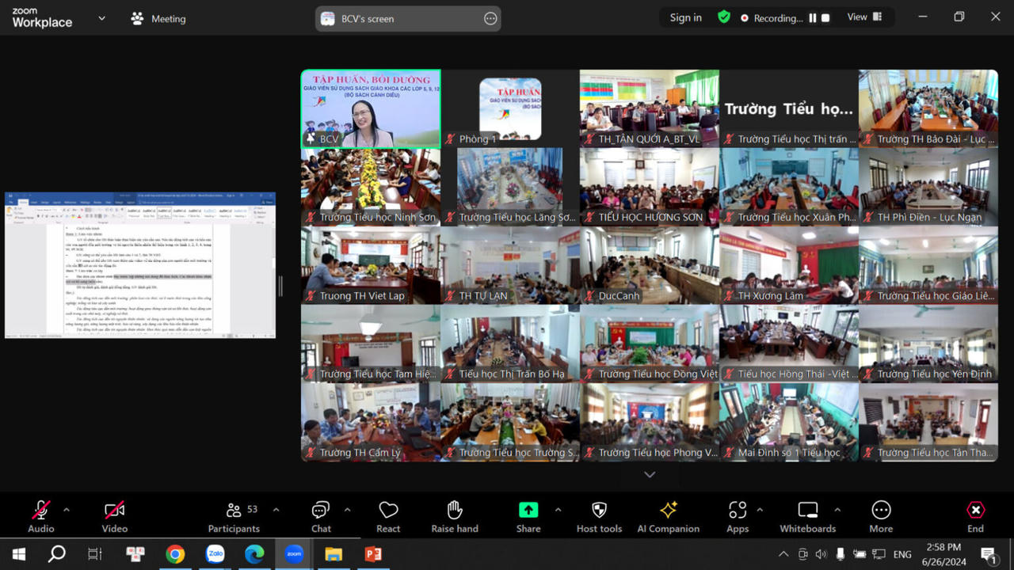Open the Chat panel
Viewport: 1014px width, 570px height.
tap(321, 516)
